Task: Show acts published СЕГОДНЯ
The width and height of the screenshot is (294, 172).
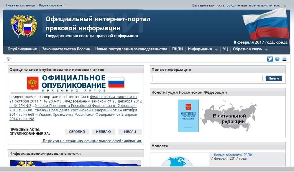Action: (x=77, y=132)
